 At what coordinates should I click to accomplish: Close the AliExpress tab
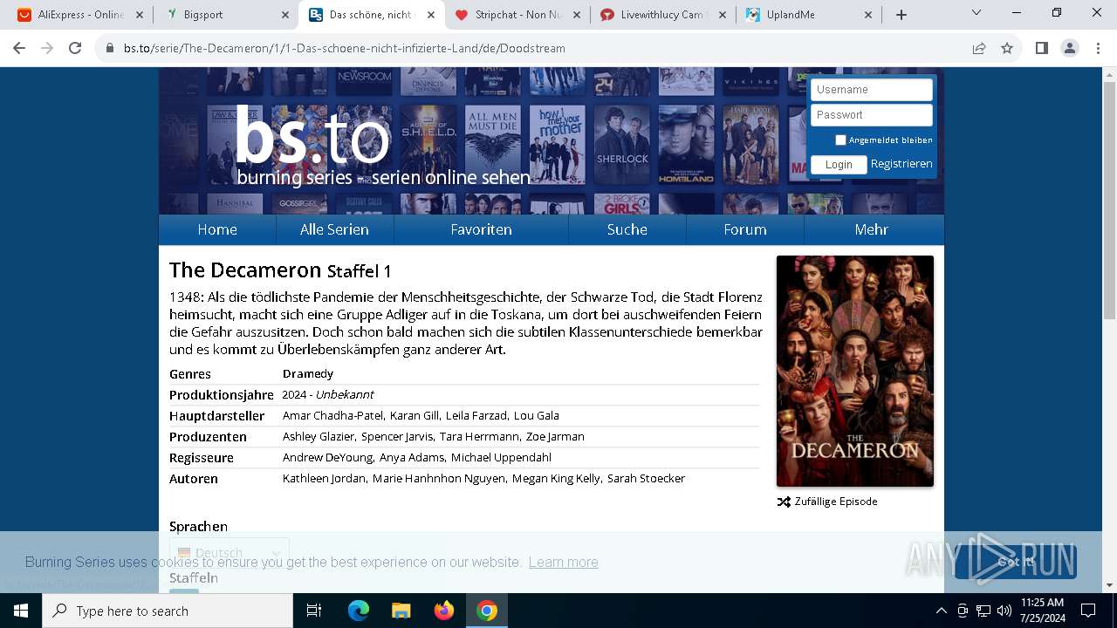tap(140, 15)
